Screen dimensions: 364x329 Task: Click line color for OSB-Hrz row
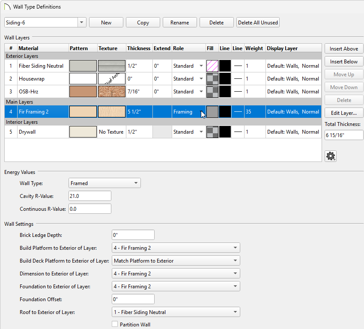coord(225,92)
